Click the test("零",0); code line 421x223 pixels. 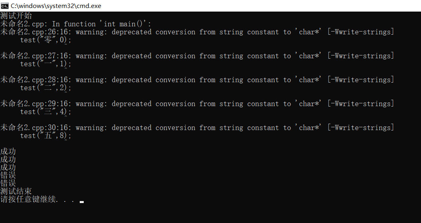pyautogui.click(x=45, y=40)
